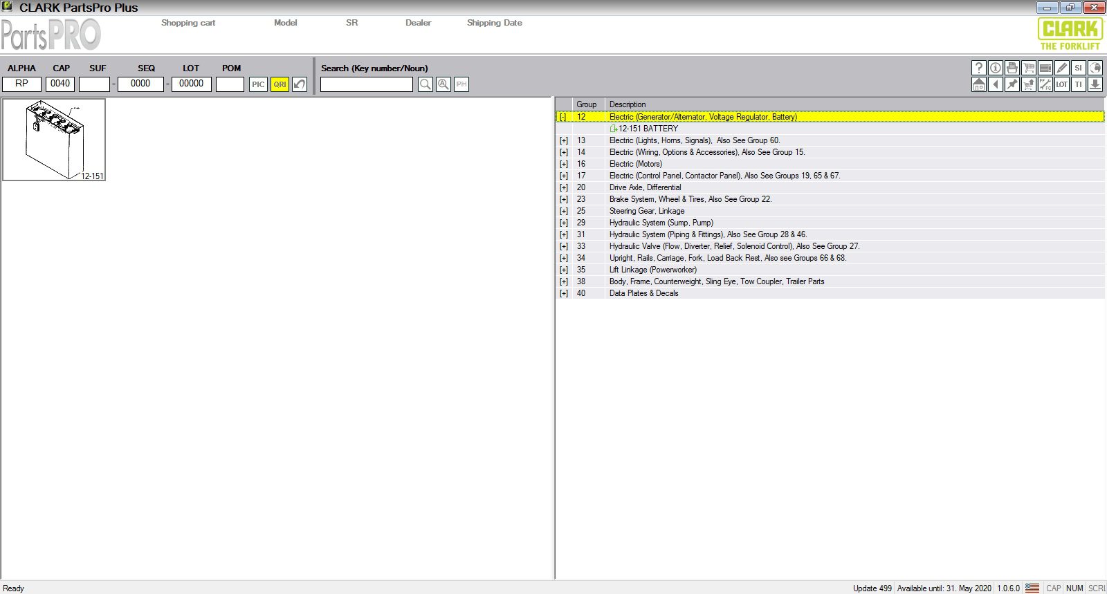The width and height of the screenshot is (1107, 594).
Task: Go to Home with the house icon
Action: point(979,84)
